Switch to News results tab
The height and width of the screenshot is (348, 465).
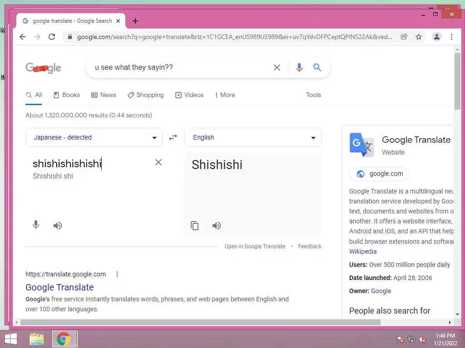click(x=104, y=95)
